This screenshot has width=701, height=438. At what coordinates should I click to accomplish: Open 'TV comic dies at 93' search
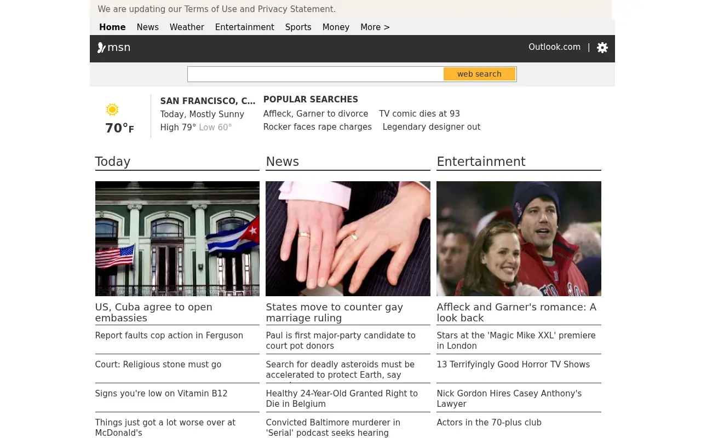(x=420, y=114)
